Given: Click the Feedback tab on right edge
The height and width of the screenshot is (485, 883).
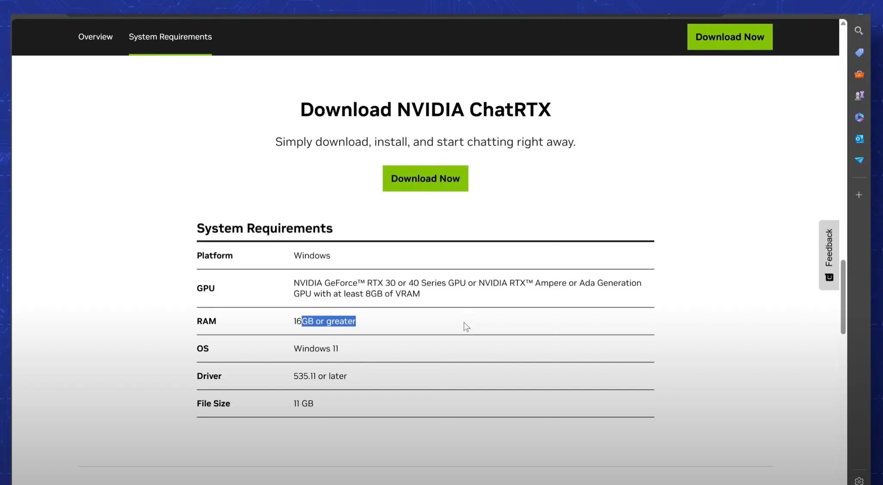Looking at the screenshot, I should pyautogui.click(x=829, y=255).
